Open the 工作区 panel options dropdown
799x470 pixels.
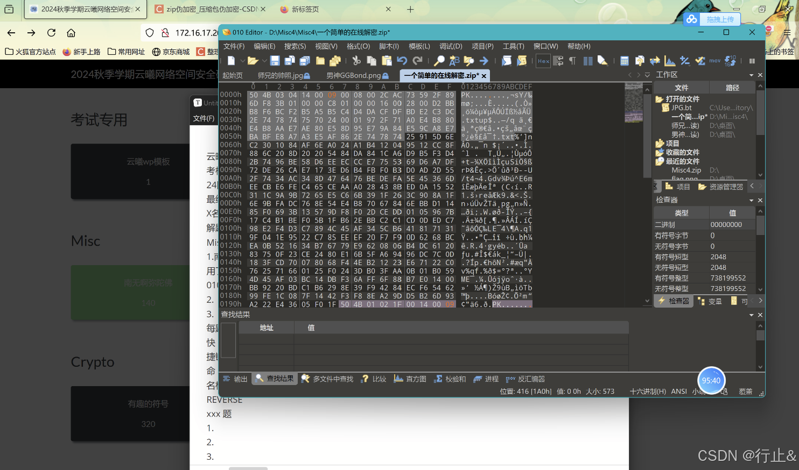752,75
